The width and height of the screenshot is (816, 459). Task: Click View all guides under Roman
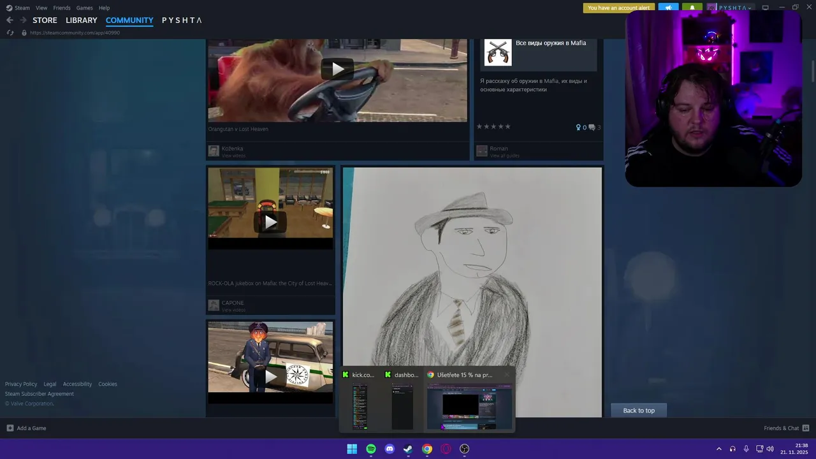(x=504, y=156)
